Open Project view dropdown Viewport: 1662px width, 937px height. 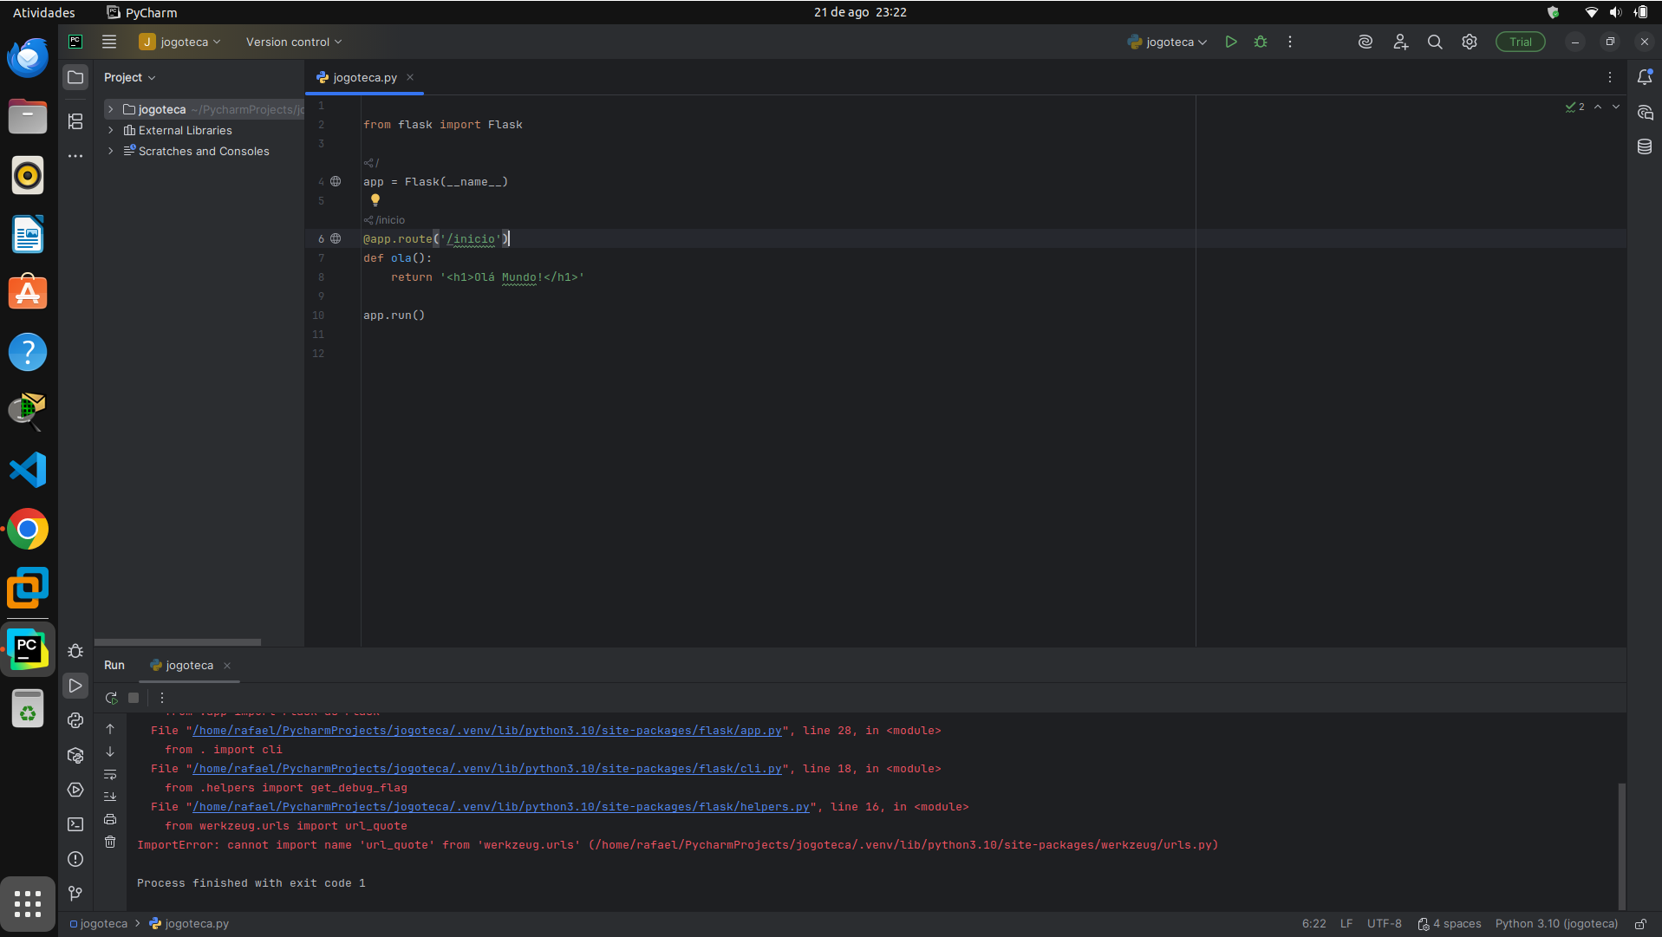130,77
